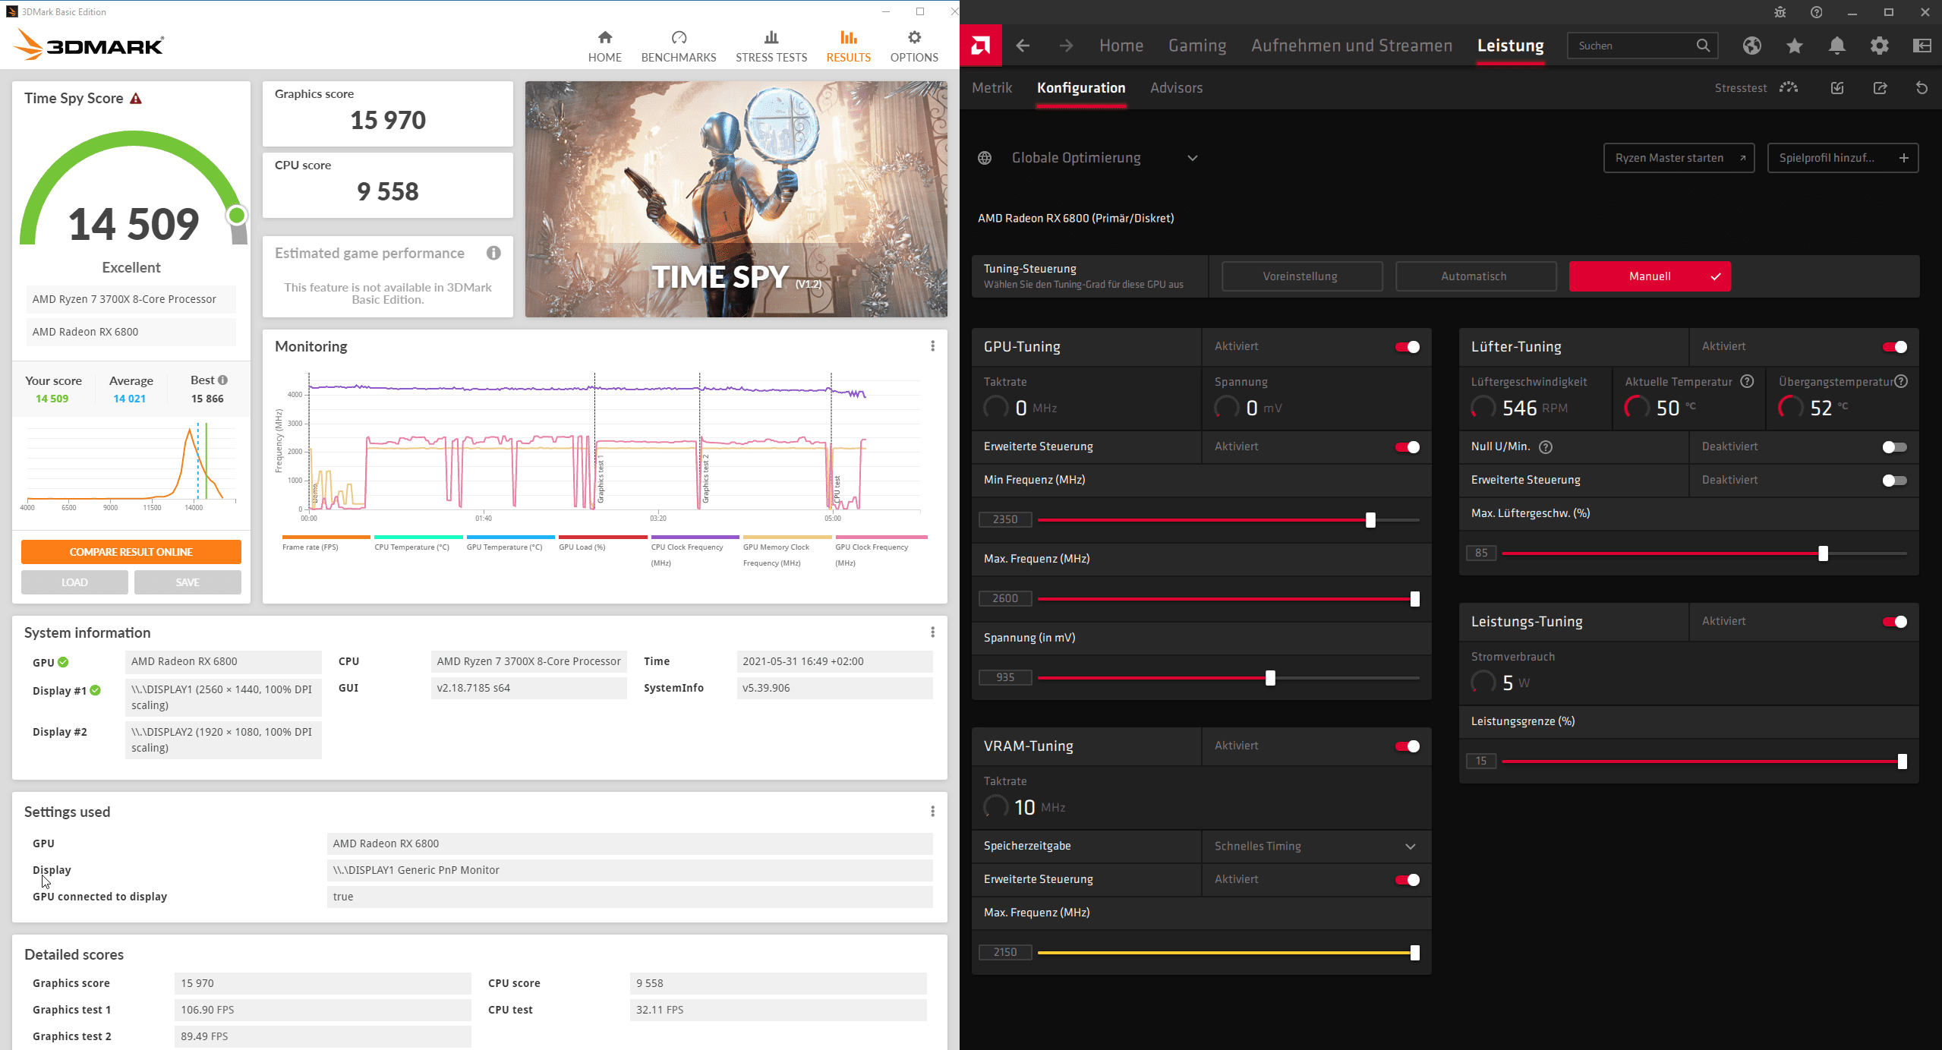Select the Konfiguration sub-tab
Image resolution: width=1942 pixels, height=1050 pixels.
(1080, 88)
